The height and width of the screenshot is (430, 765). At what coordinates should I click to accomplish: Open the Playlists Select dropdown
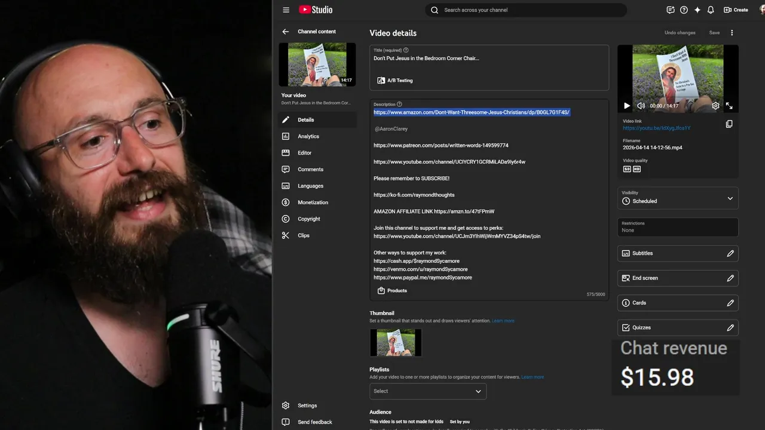(428, 391)
